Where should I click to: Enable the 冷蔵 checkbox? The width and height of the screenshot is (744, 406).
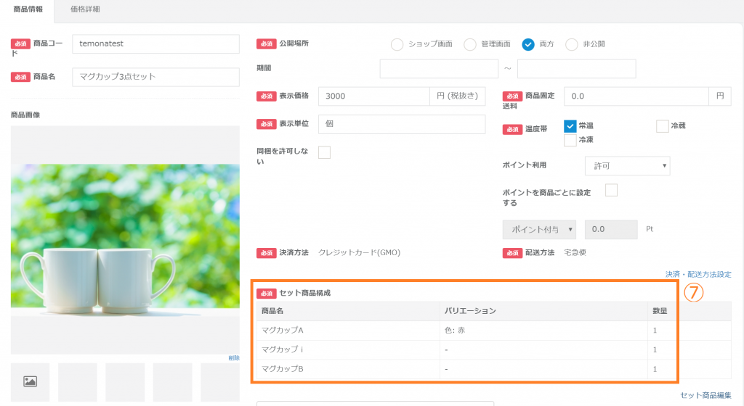tap(662, 126)
